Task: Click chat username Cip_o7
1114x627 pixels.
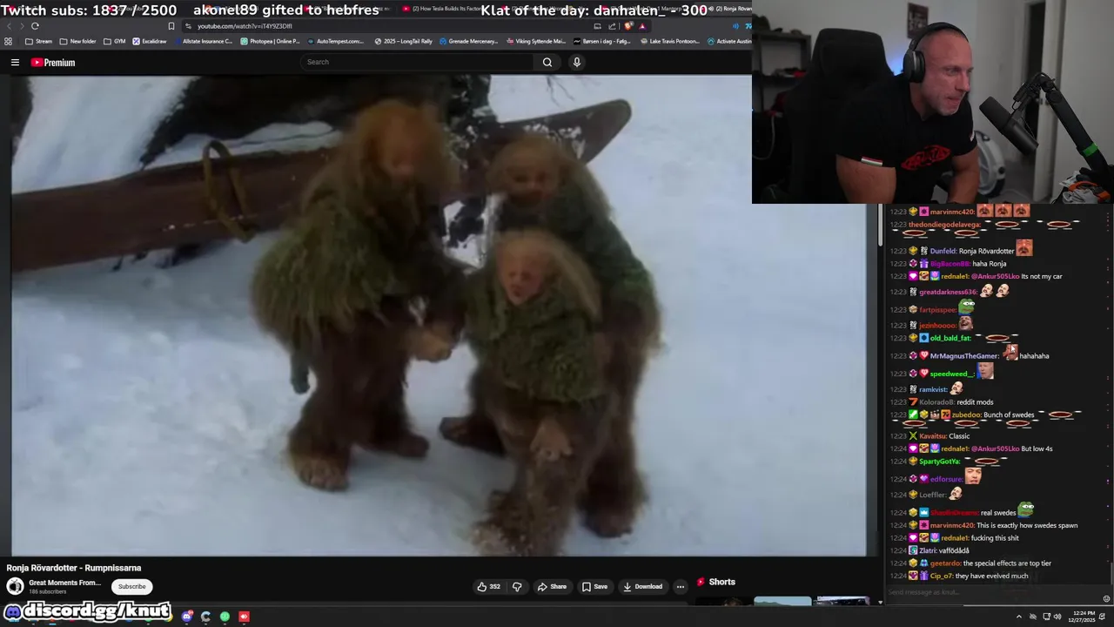Action: pos(941,576)
